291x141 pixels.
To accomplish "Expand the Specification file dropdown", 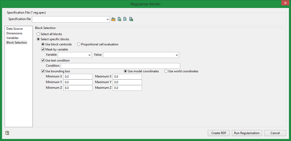I will tap(108, 19).
